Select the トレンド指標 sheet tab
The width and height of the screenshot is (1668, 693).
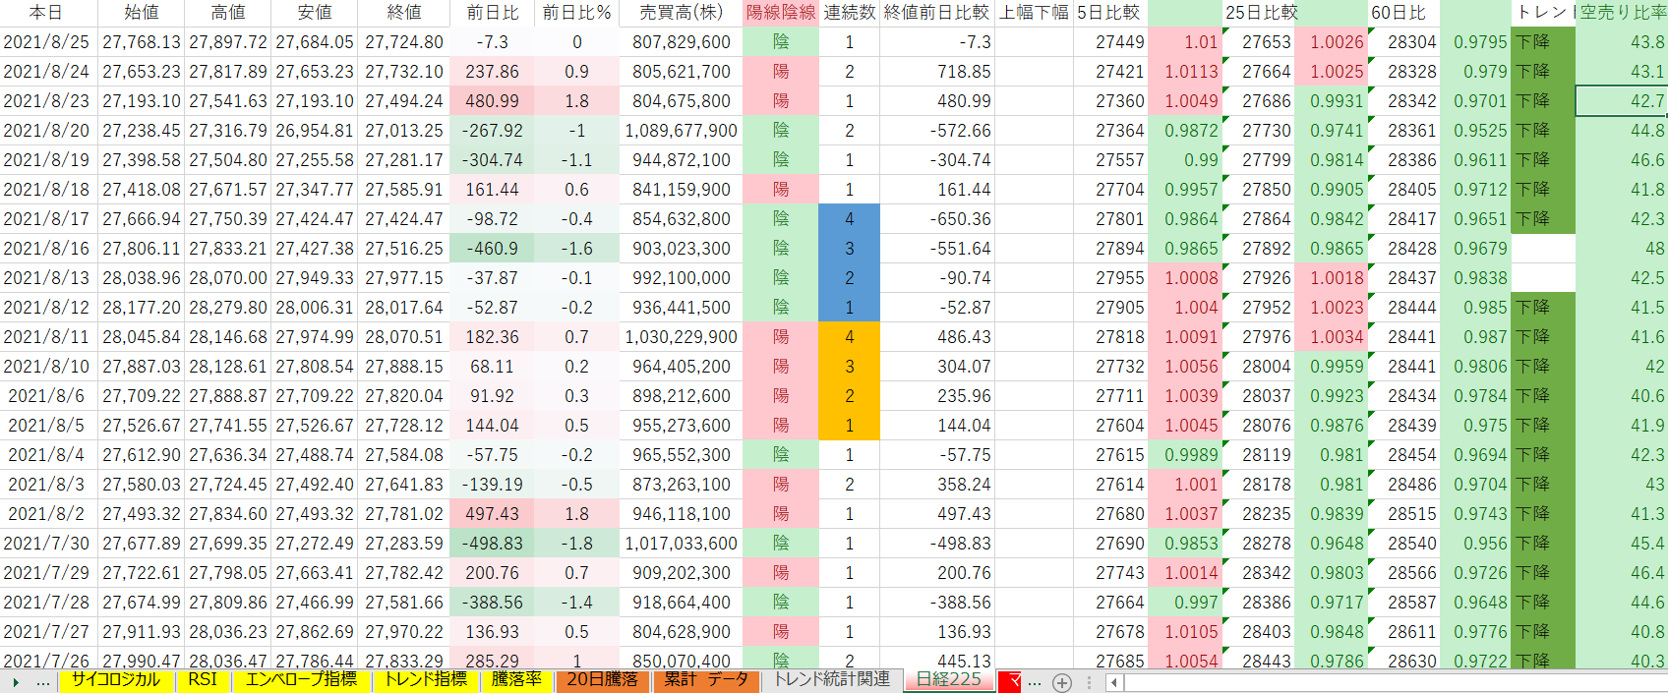click(425, 680)
